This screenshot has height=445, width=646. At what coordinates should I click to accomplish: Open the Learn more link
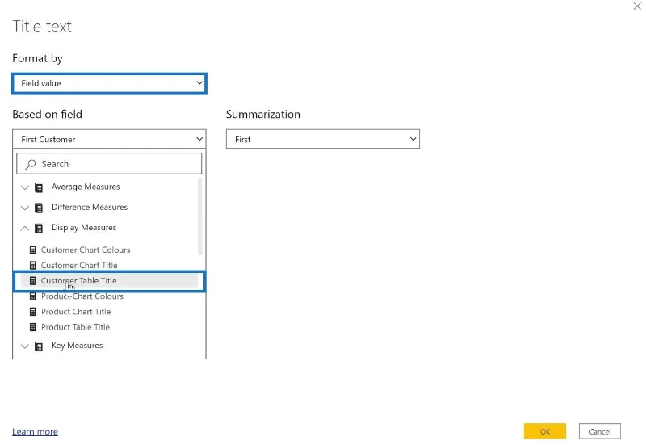click(x=35, y=431)
